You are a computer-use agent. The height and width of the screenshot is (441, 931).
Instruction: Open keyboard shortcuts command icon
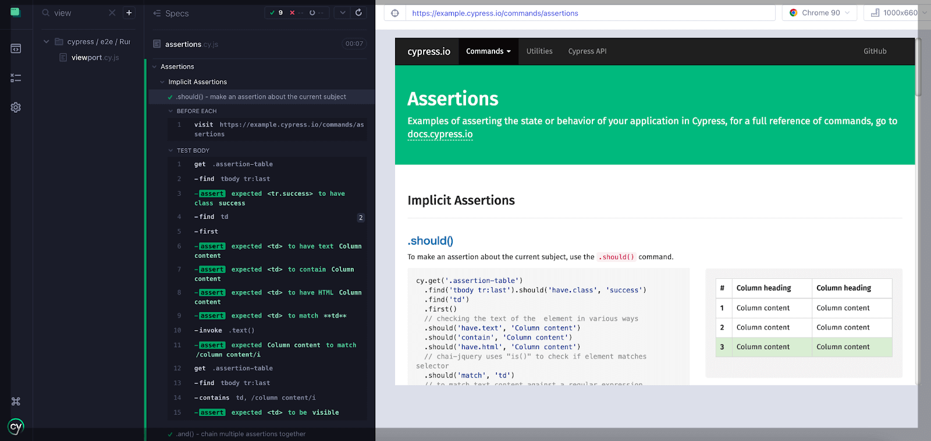coord(16,401)
